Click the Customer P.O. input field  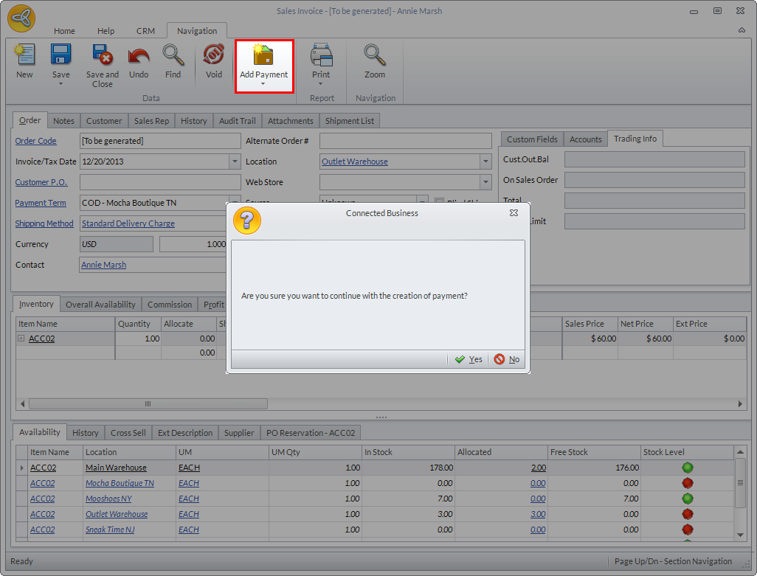(x=159, y=182)
